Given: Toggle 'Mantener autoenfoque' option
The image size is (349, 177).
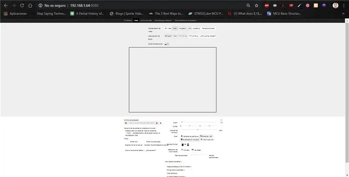Looking at the screenshot, I should 189,136.
